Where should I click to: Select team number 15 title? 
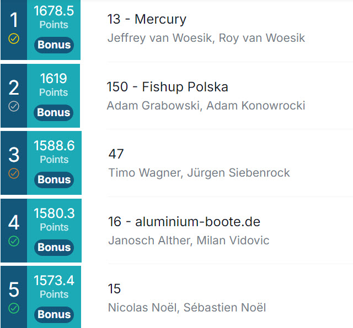coord(114,289)
